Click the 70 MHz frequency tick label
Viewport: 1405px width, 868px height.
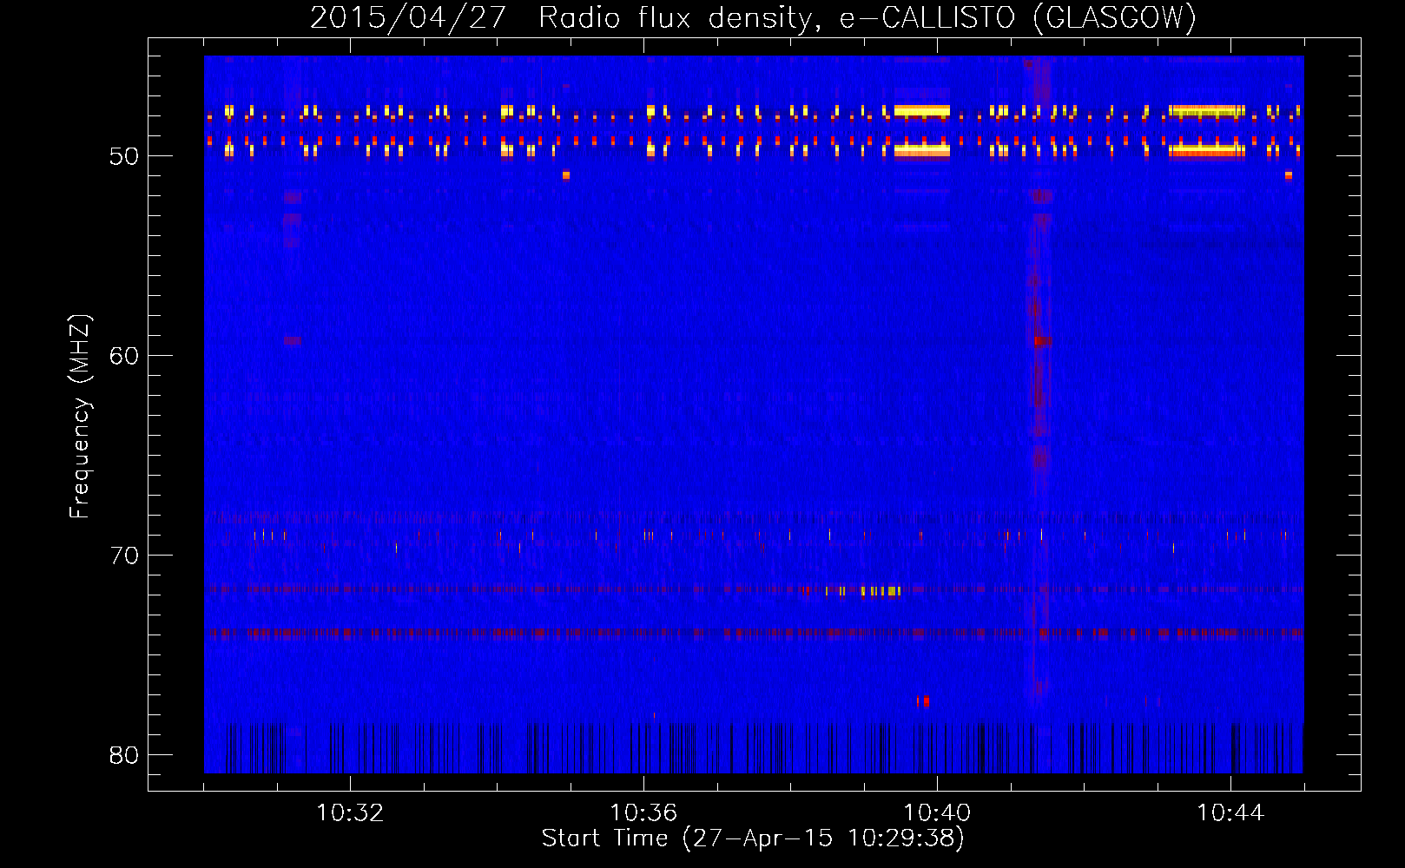tap(124, 556)
